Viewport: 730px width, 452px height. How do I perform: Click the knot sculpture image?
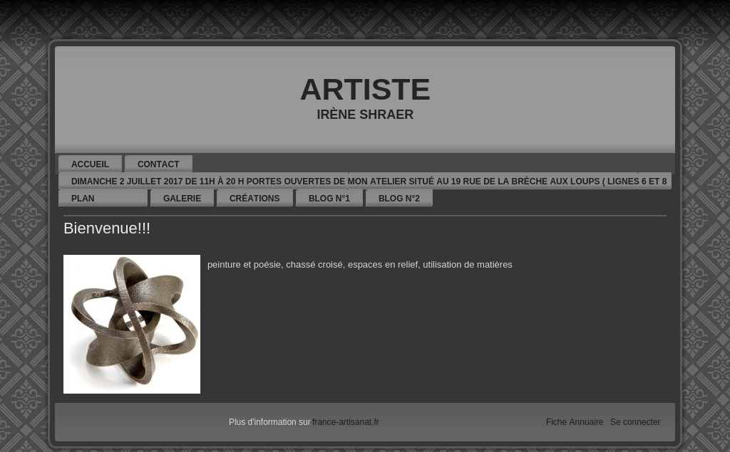[x=132, y=324]
